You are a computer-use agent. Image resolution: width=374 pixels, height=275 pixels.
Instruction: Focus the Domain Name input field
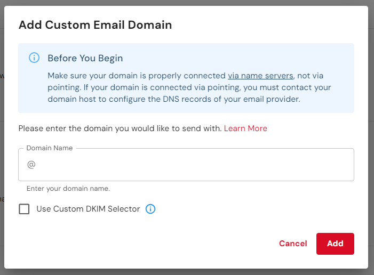point(186,165)
